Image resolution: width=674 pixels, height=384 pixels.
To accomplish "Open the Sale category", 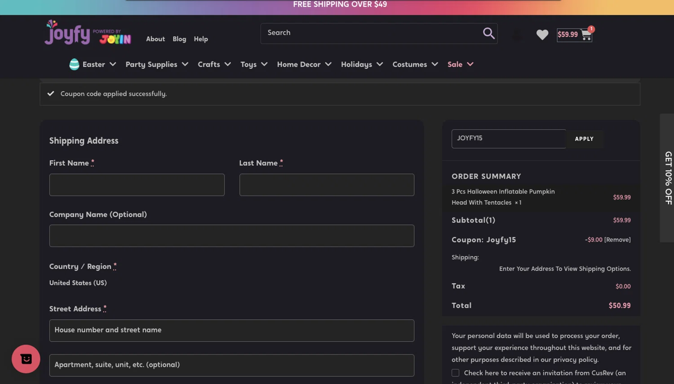I will pos(455,64).
